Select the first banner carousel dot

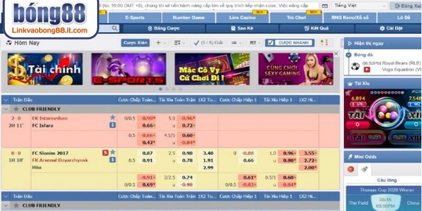161,89
